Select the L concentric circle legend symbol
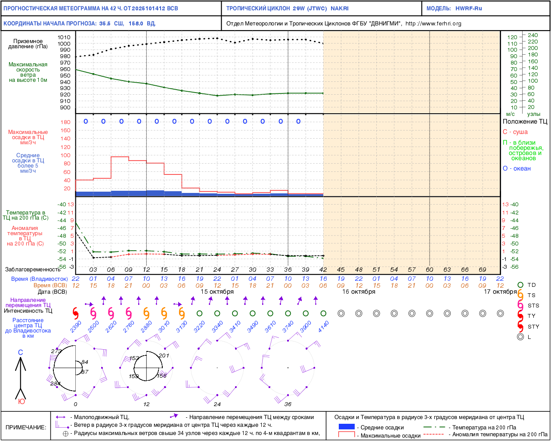This screenshot has height=441, width=551. (520, 337)
